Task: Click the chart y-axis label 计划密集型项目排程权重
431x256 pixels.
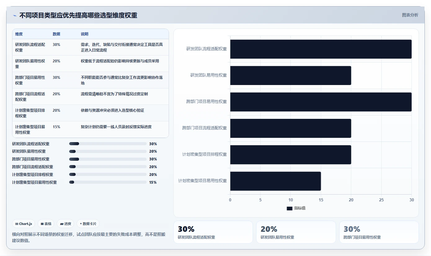Action: coord(205,154)
